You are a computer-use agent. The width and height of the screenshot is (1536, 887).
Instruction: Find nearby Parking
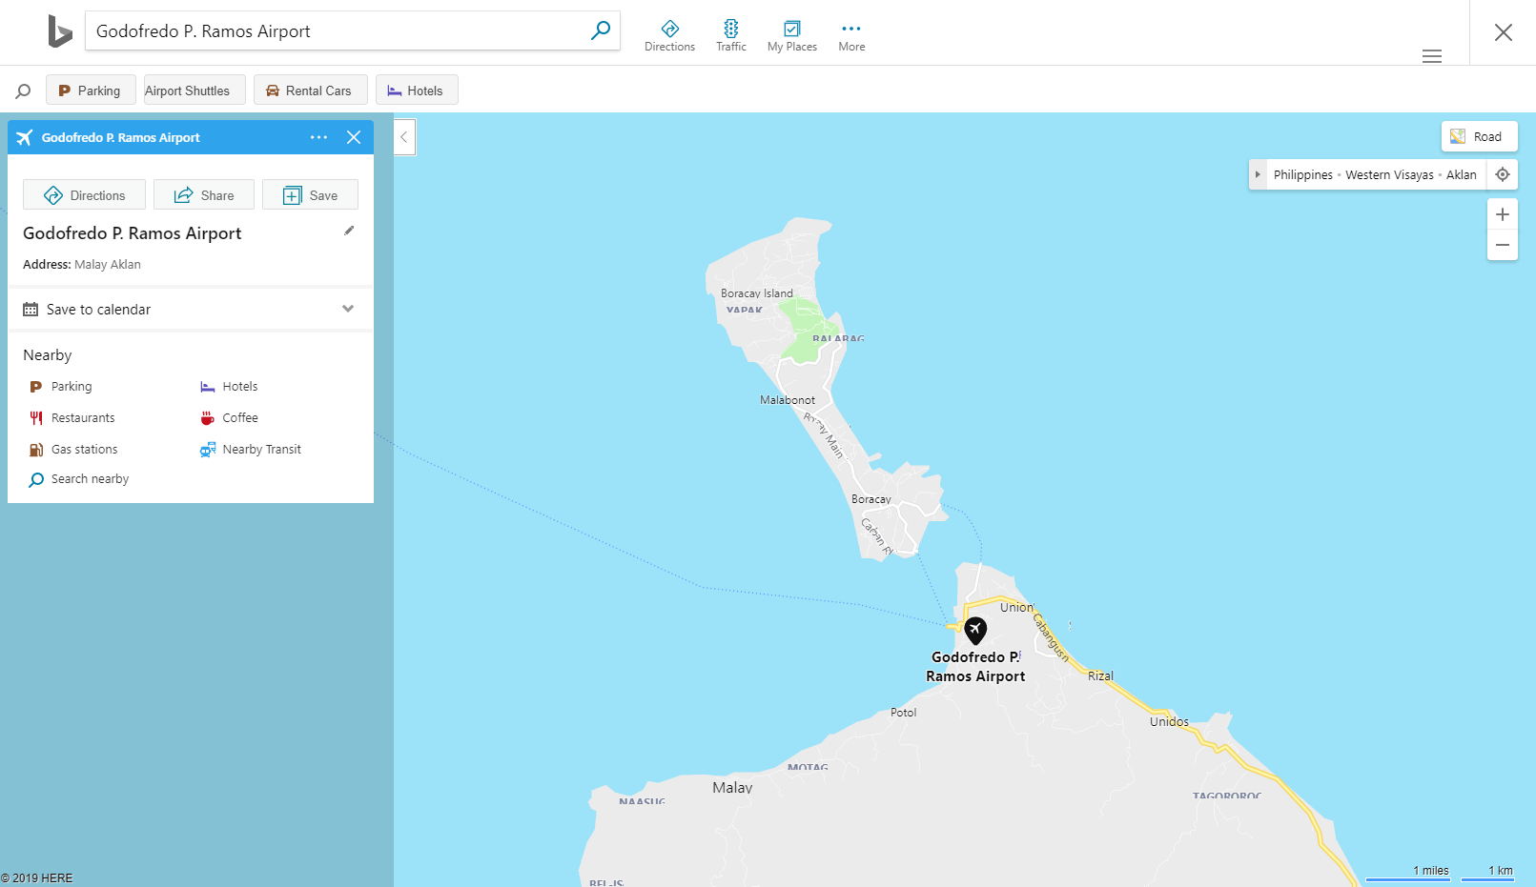(60, 386)
